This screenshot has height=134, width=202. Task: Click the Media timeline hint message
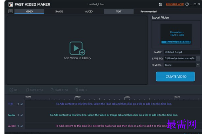click(x=114, y=115)
